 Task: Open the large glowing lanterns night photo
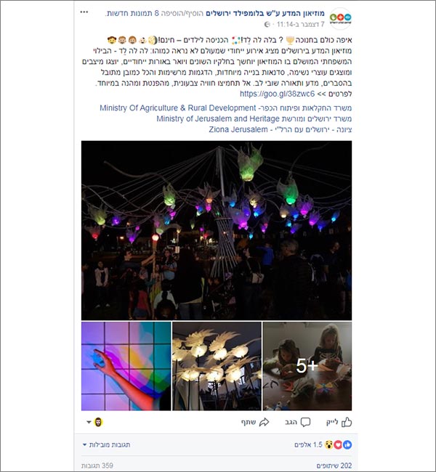217,230
